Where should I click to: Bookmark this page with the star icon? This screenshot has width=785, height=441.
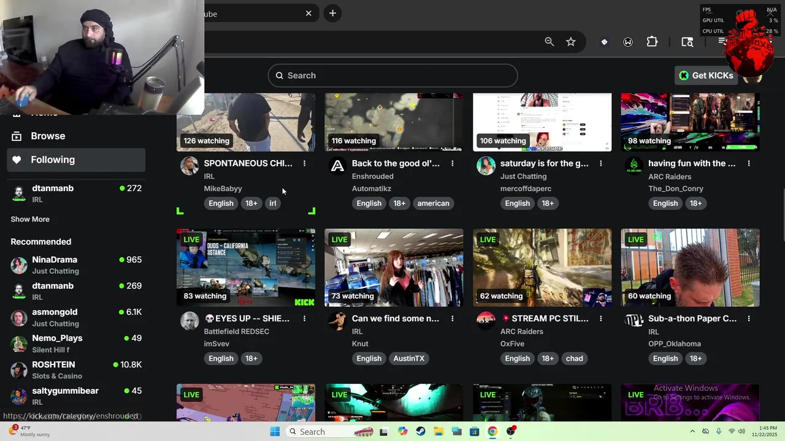point(571,42)
